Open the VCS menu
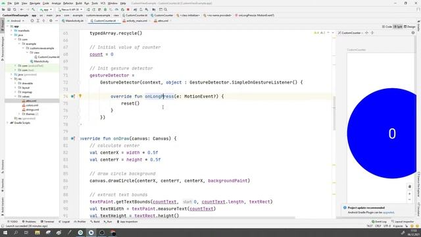421x237 pixels. pos(103,3)
